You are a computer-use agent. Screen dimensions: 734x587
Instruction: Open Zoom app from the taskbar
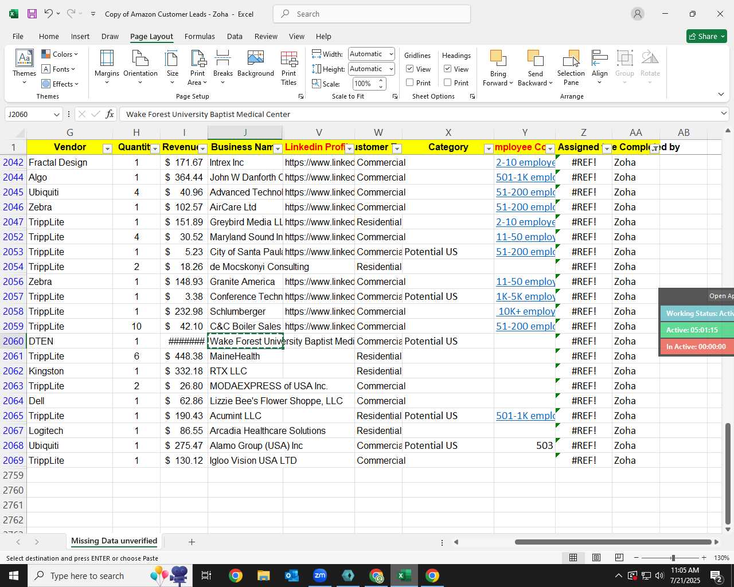tap(319, 576)
